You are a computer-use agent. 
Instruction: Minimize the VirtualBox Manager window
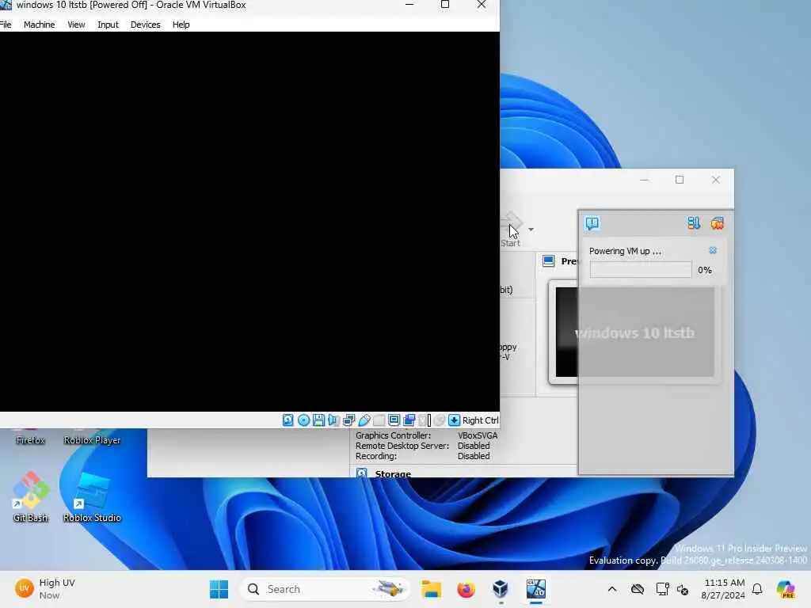point(644,180)
